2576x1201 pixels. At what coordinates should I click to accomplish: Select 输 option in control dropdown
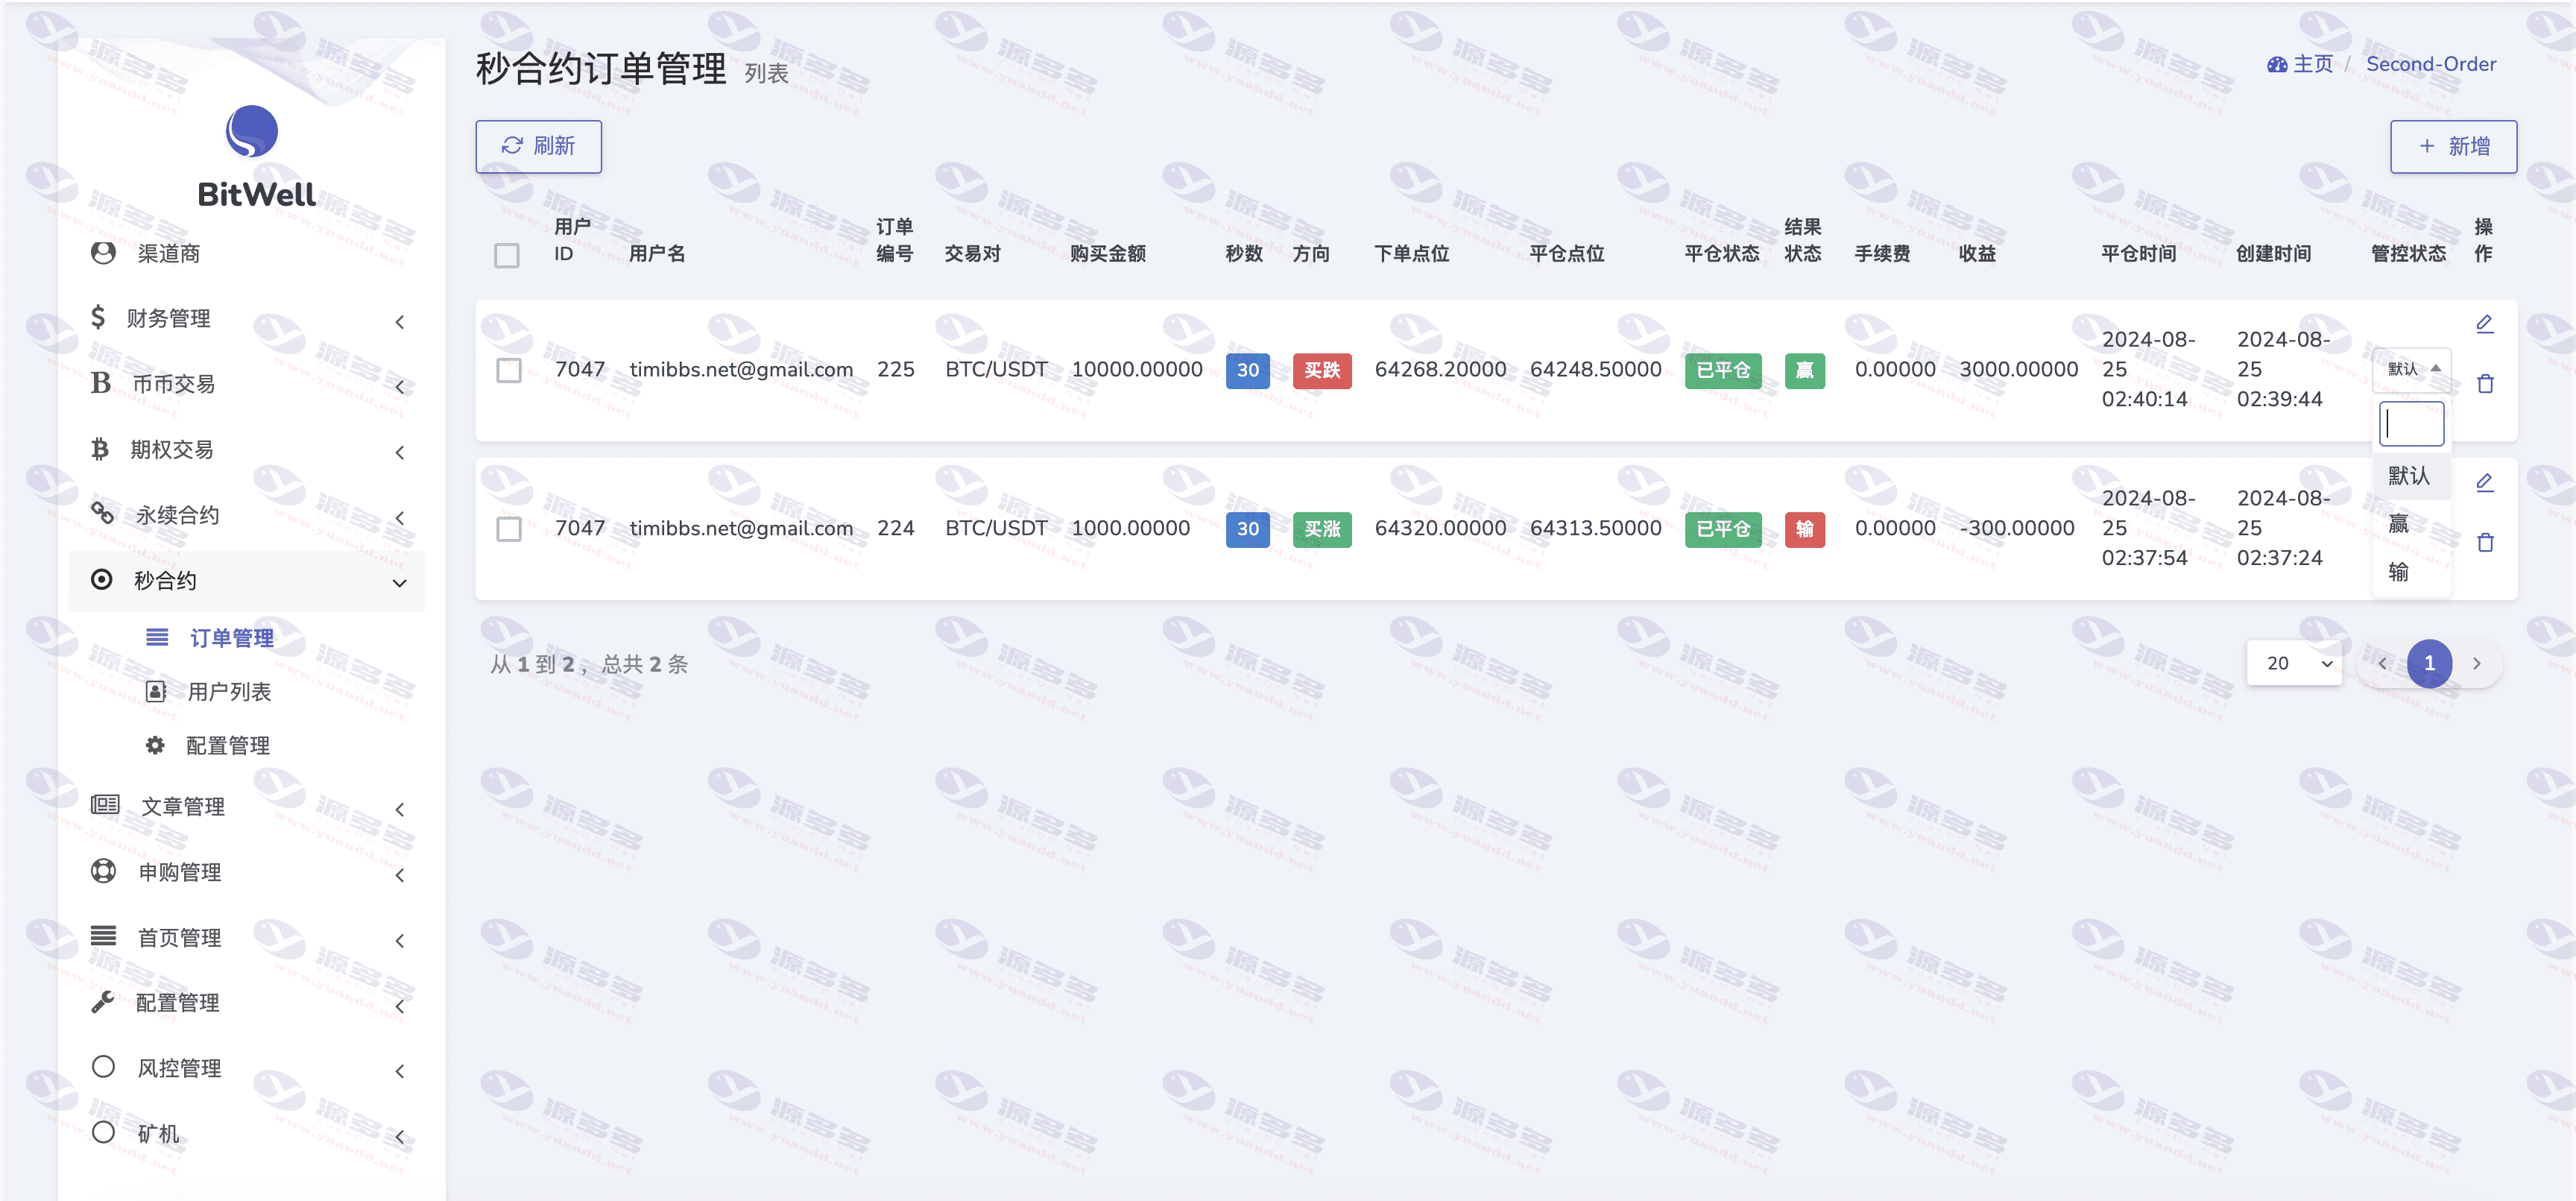2411,571
